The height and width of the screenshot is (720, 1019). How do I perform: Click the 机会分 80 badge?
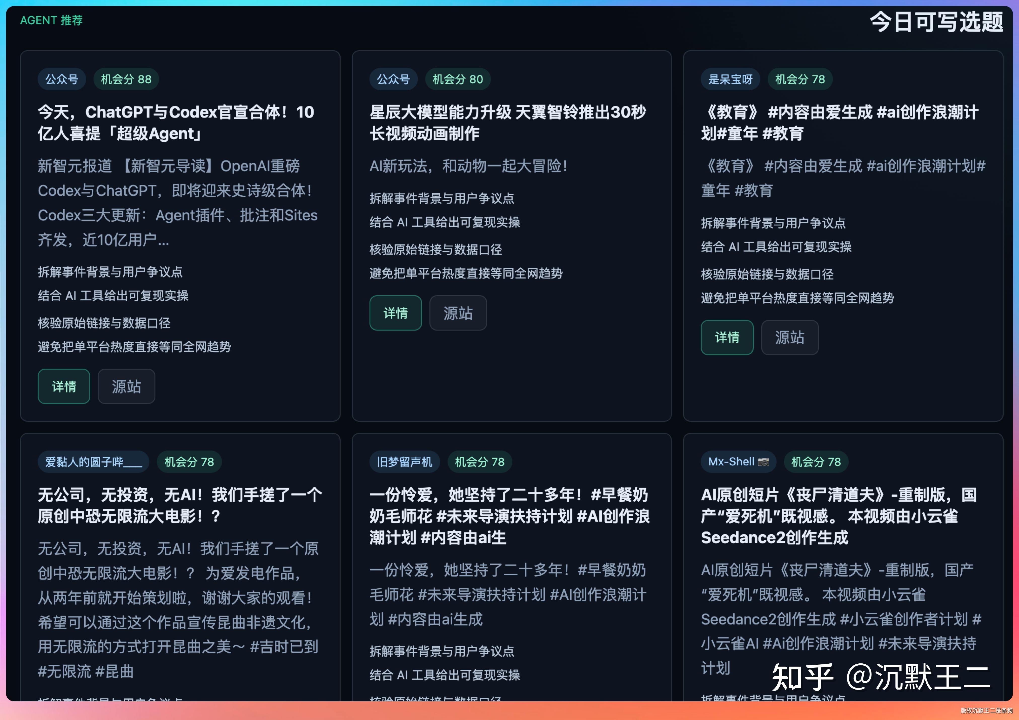pos(458,79)
